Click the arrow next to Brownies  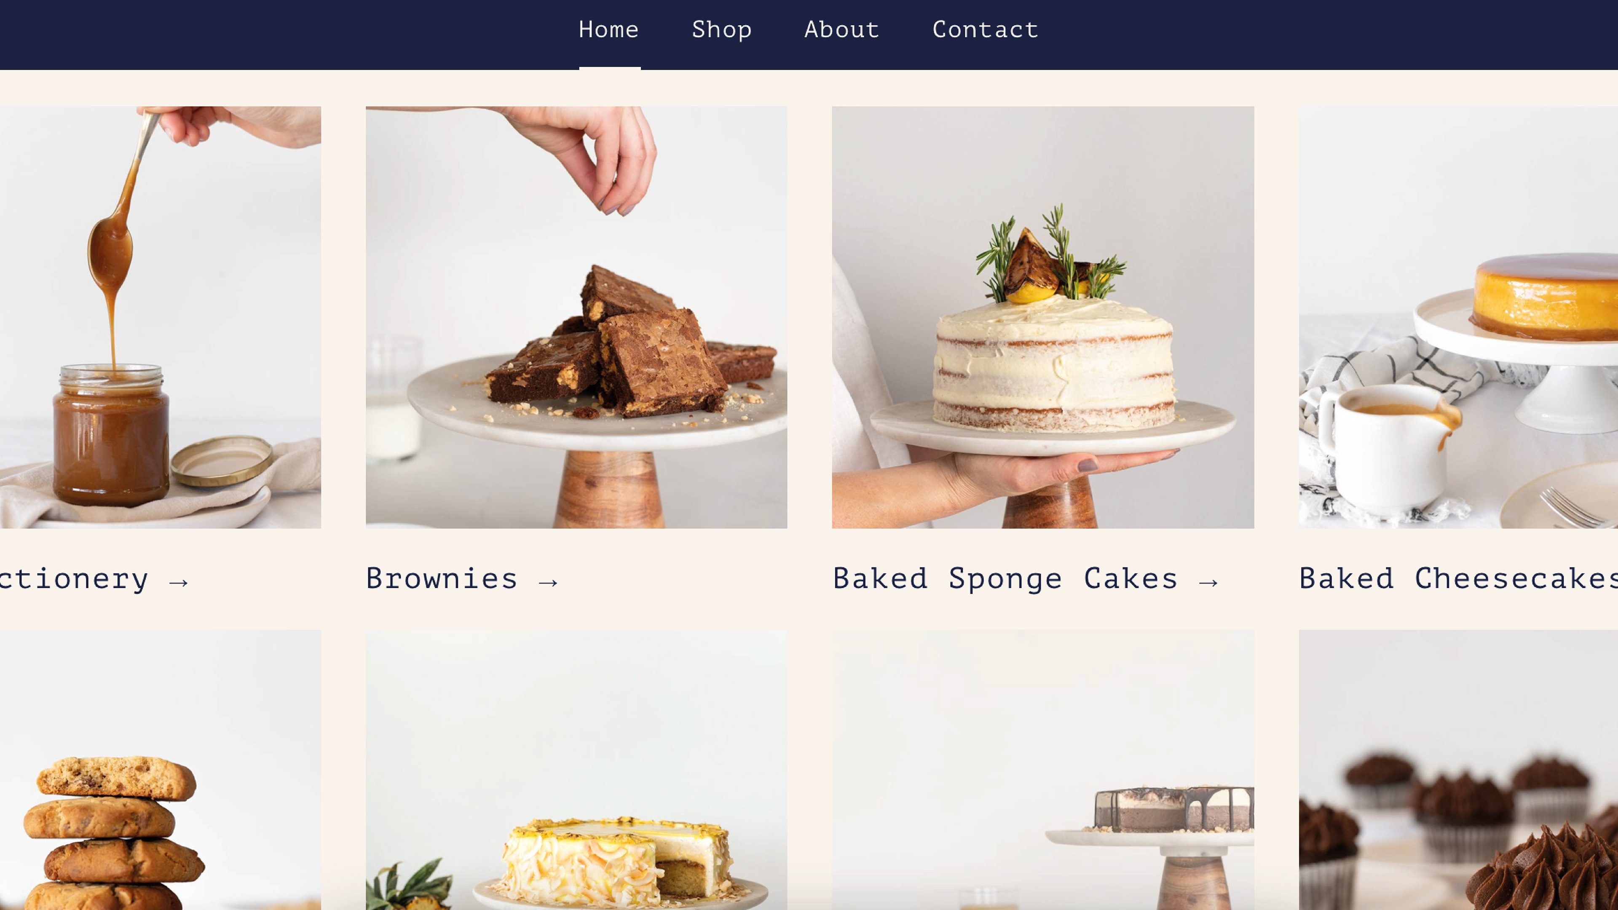tap(548, 582)
